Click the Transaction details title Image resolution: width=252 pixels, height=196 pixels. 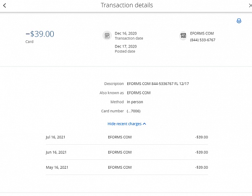[x=127, y=5]
